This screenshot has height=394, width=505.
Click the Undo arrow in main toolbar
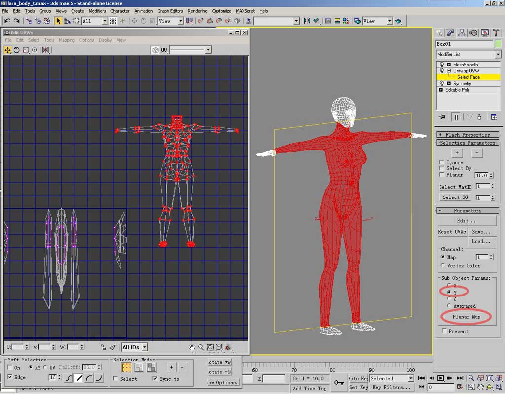pyautogui.click(x=7, y=21)
